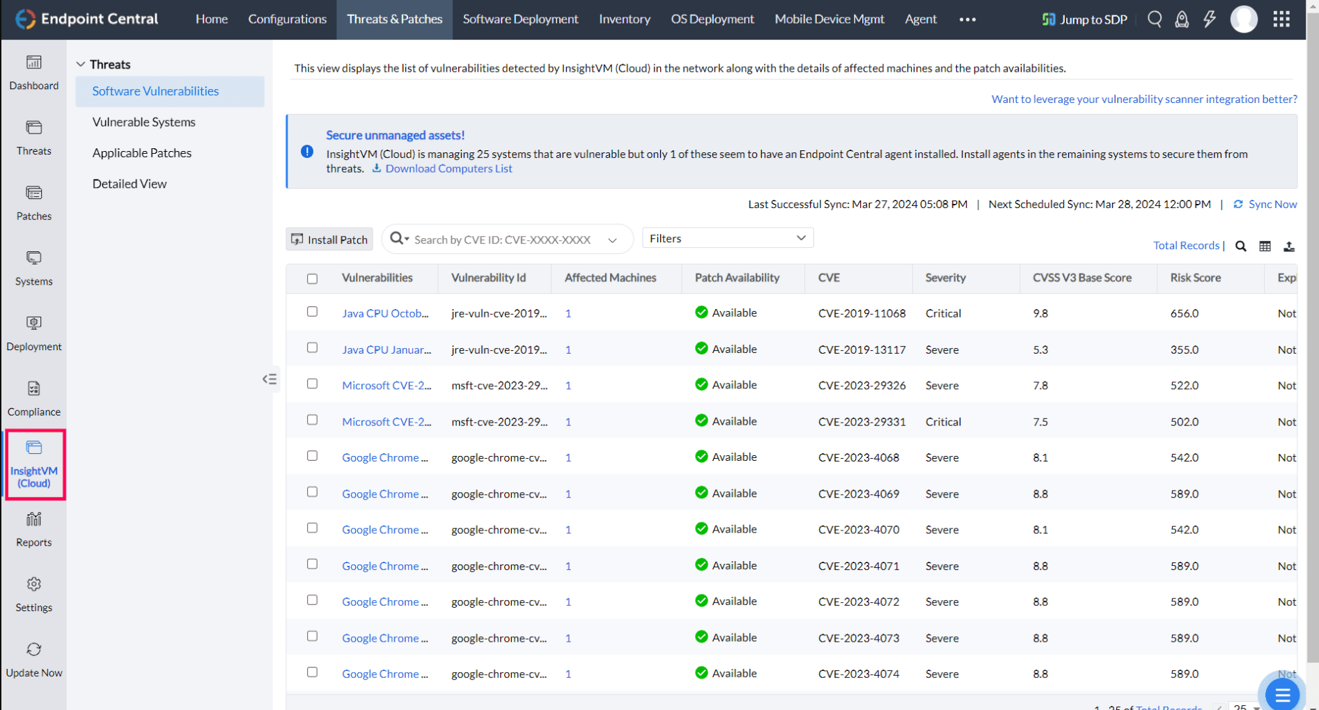
Task: Open the Java CPU Octob... vulnerability link
Action: 385,313
